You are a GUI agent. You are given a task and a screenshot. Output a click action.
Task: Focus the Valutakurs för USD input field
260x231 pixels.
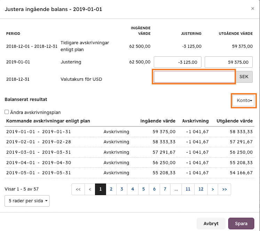[194, 77]
